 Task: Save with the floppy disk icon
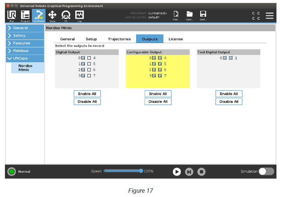tap(203, 15)
